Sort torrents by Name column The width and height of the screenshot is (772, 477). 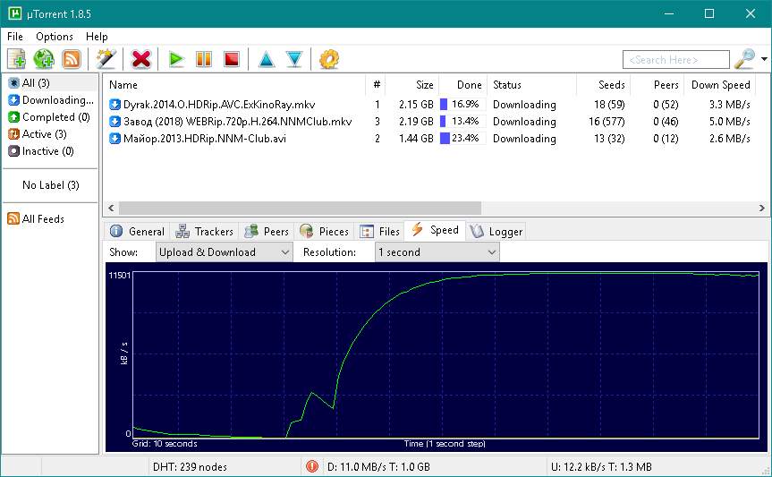pyautogui.click(x=234, y=85)
